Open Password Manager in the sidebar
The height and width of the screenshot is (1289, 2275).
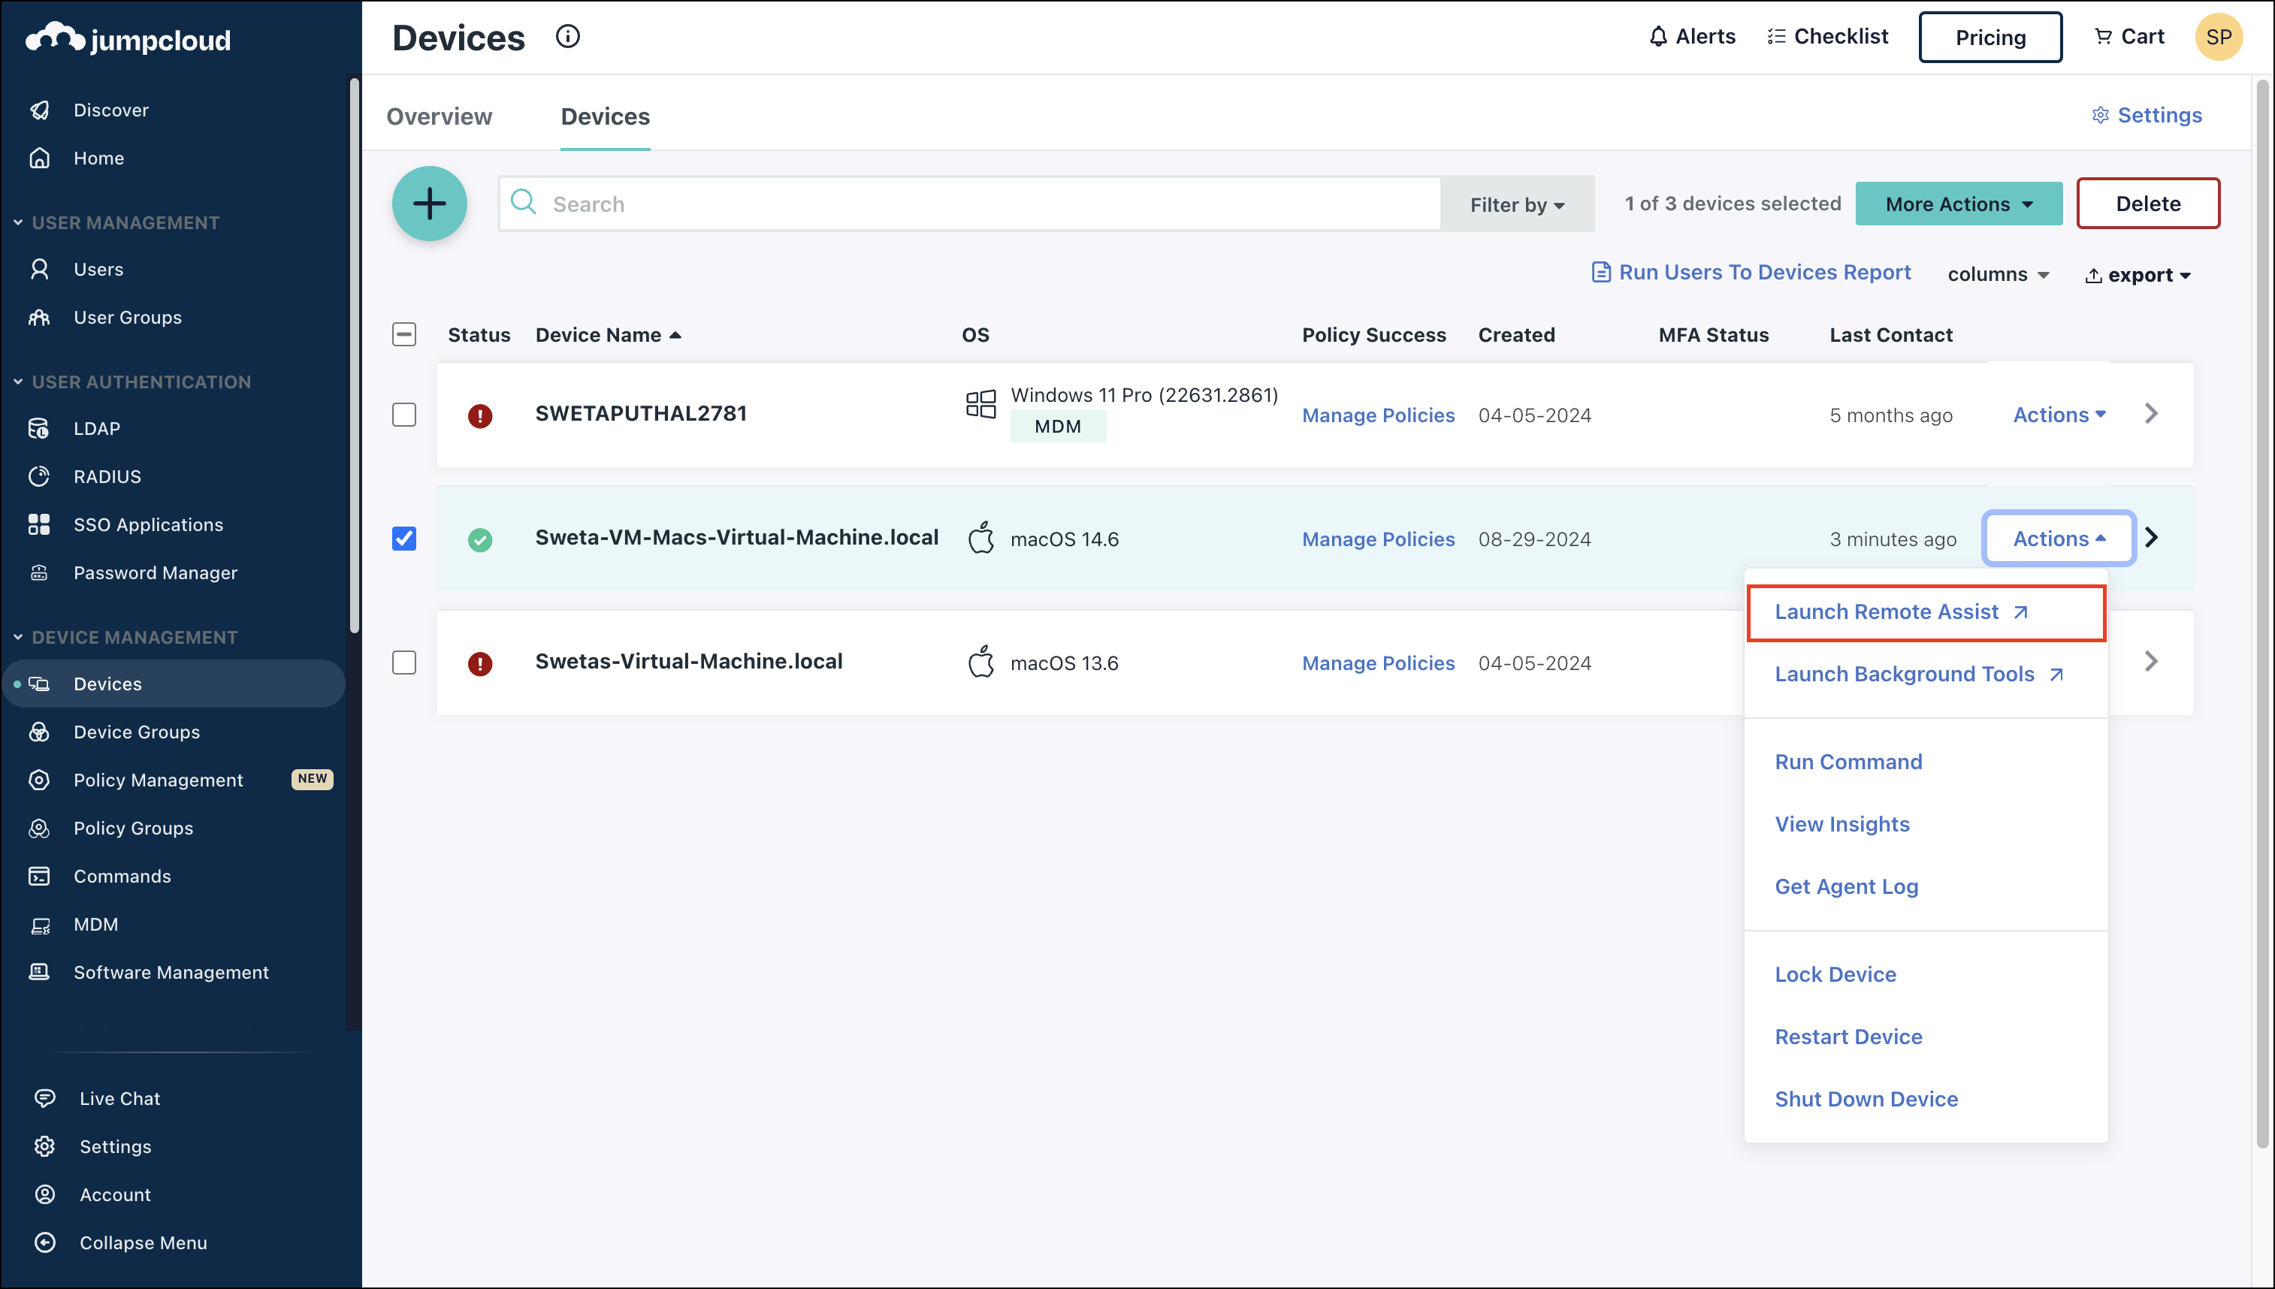point(155,572)
